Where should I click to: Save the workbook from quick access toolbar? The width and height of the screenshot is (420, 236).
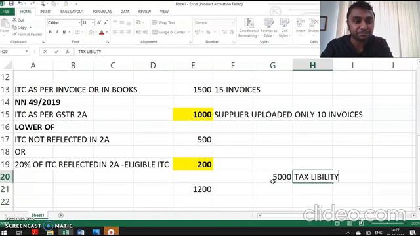[11, 4]
